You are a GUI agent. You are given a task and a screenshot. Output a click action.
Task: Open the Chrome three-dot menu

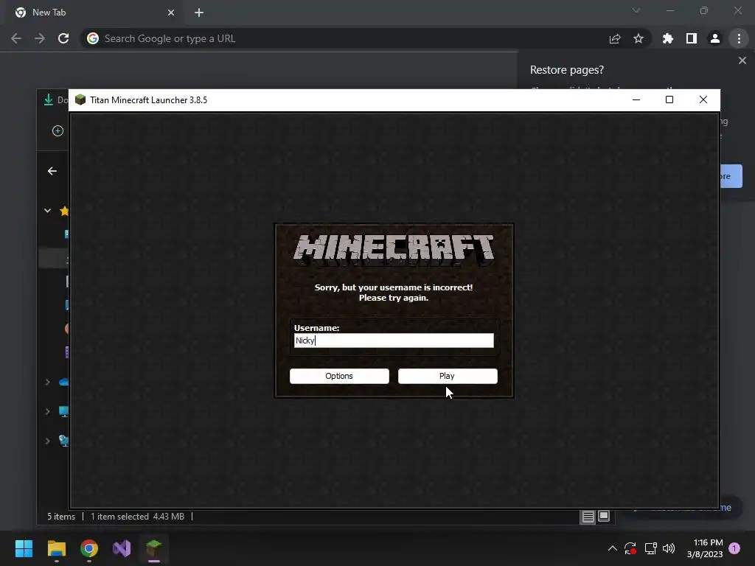click(739, 38)
